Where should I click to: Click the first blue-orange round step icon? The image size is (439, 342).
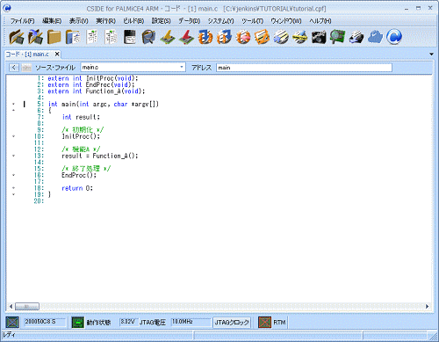[x=205, y=37]
